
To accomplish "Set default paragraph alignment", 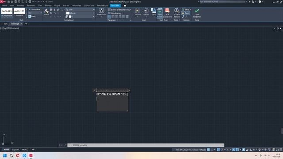I will 109,17.
